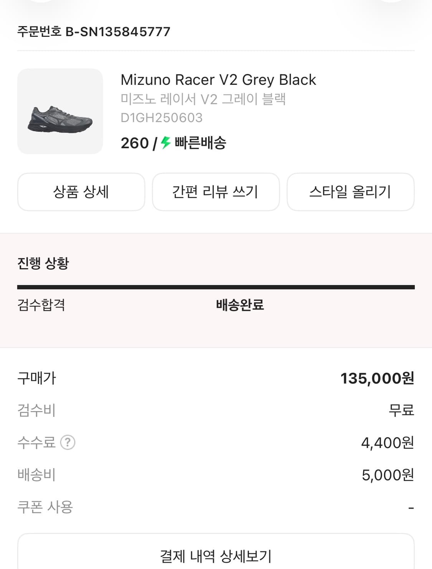432x569 pixels.
Task: Click the Mizuno Racer V2 Grey Black title
Action: 218,80
